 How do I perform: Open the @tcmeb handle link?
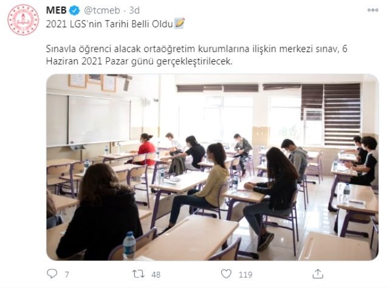pos(102,11)
